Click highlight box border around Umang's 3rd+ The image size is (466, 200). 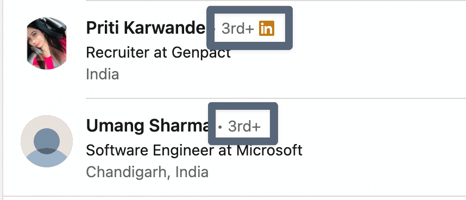(243, 106)
